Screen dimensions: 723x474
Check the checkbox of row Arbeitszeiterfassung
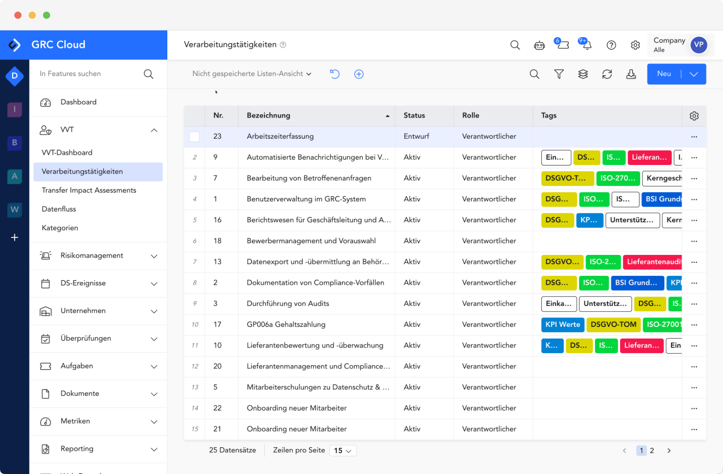pyautogui.click(x=194, y=136)
